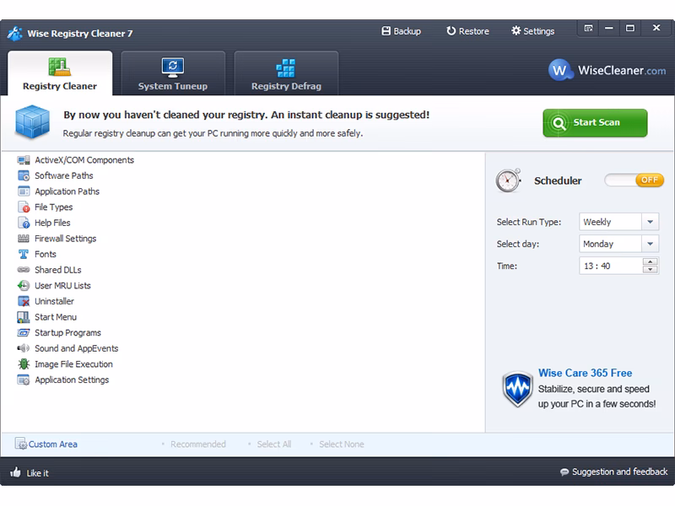Click the ActiveX/COM Components icon

[24, 160]
